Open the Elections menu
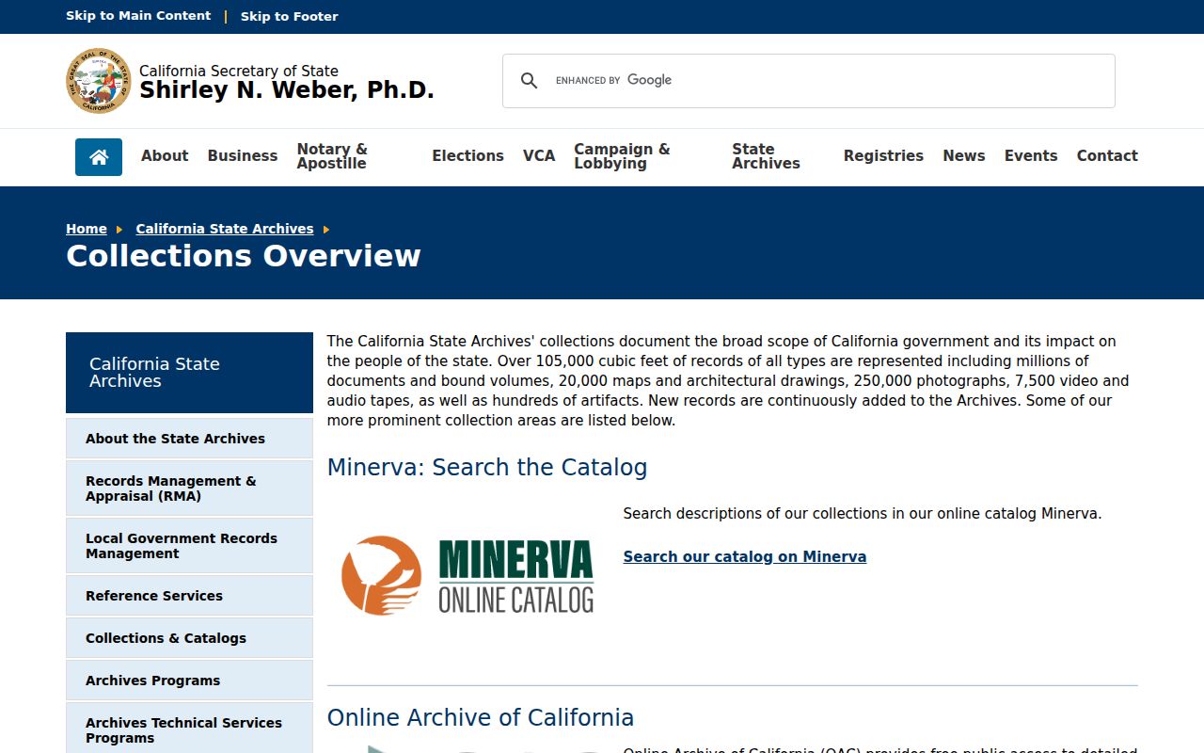Viewport: 1204px width, 753px height. pos(467,156)
